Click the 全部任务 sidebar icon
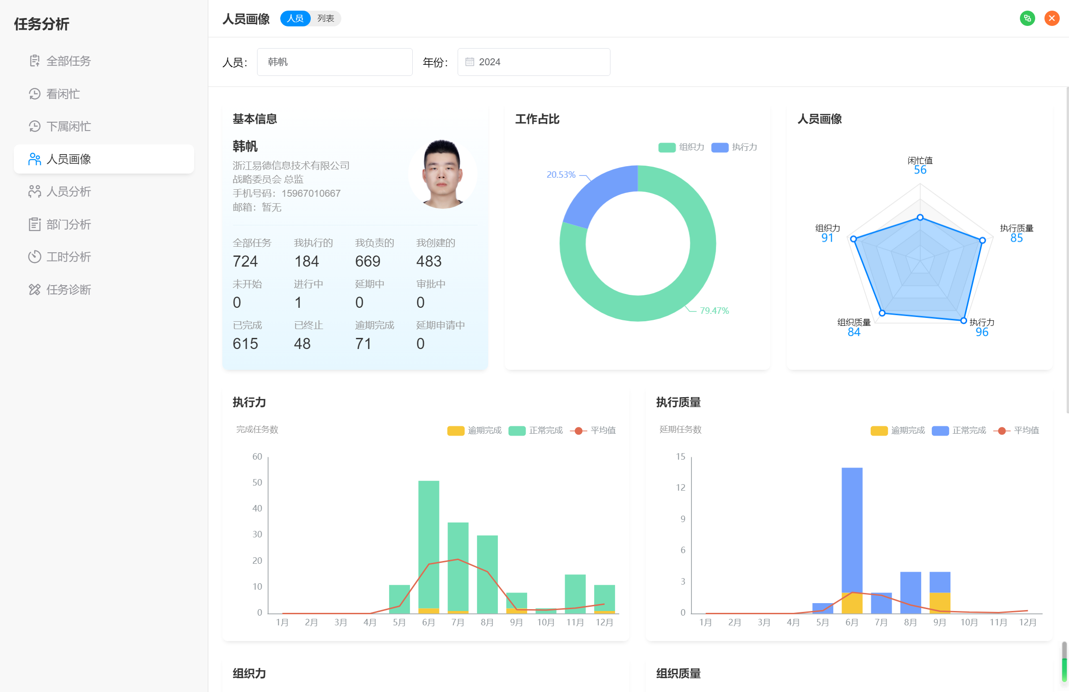The image size is (1069, 692). click(34, 61)
